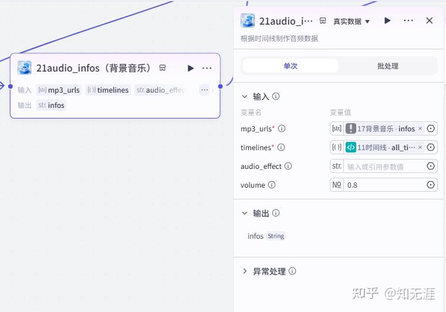Screen dimensions: 446x312
Task: Select audio_effect chip in canvas node
Action: (161, 90)
